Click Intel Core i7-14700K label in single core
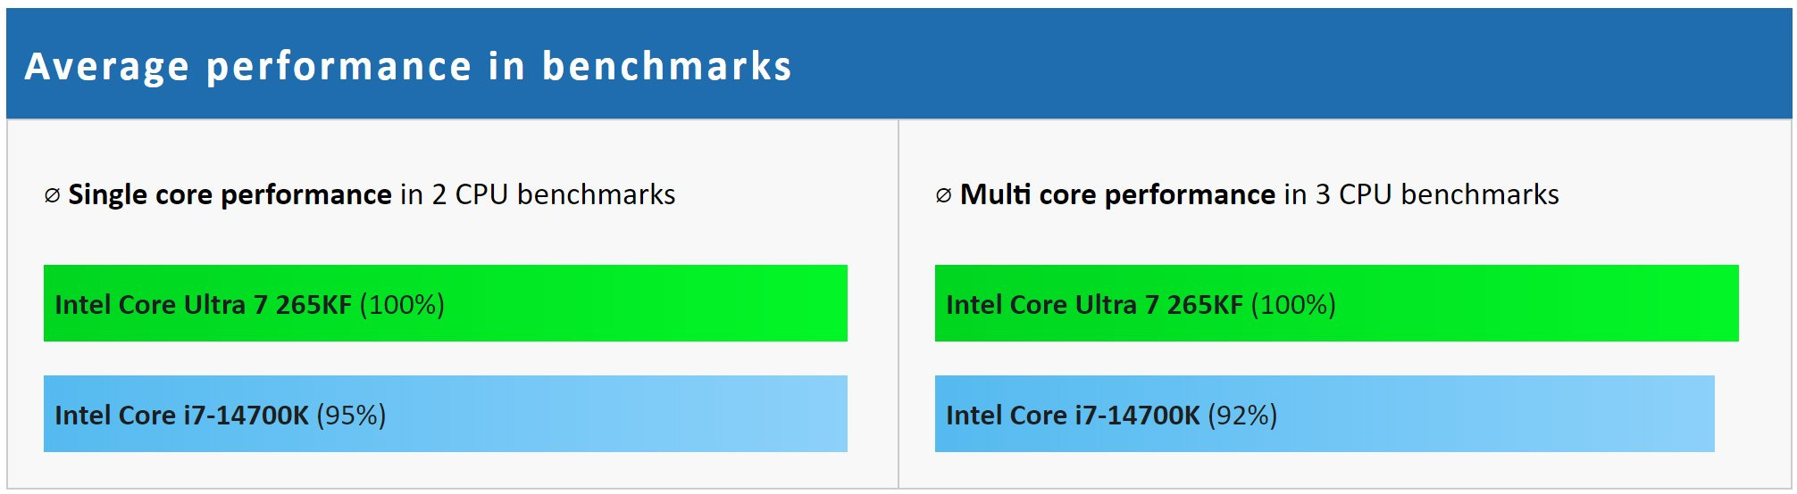The height and width of the screenshot is (494, 1797). click(181, 416)
